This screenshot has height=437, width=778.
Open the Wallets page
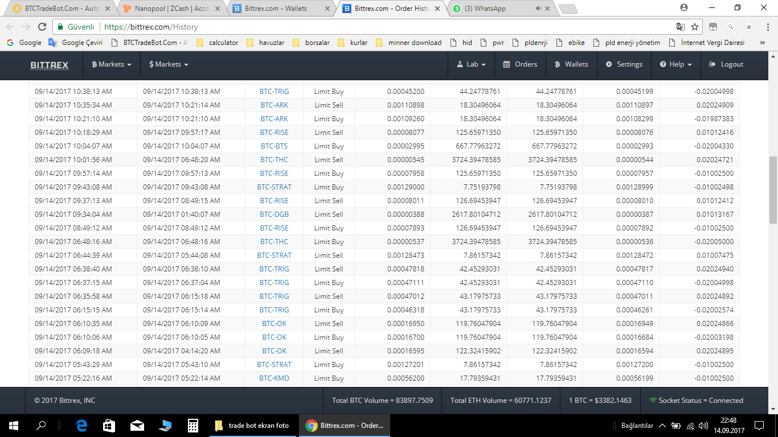[571, 65]
